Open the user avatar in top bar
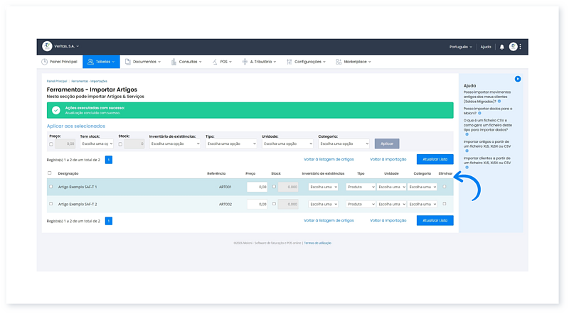 513,47
